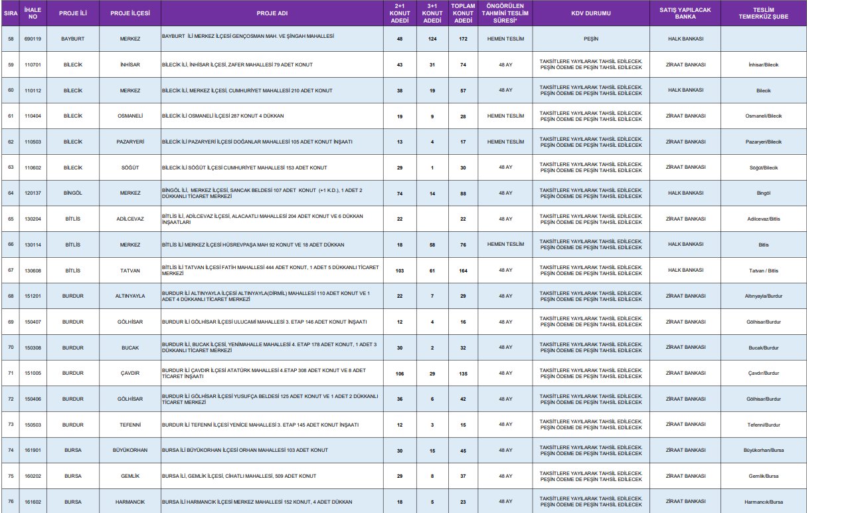Click total count 172 in Bayburt row

tap(463, 39)
